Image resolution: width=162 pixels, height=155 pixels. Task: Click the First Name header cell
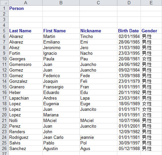(x=61, y=31)
